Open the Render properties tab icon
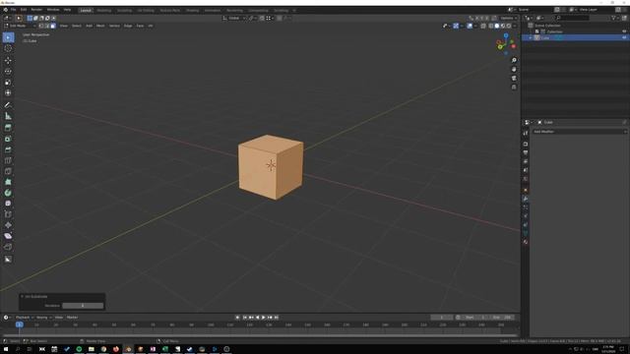The width and height of the screenshot is (630, 354). [x=526, y=144]
